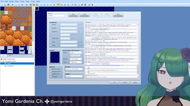
Task: Select event page tab 1
Action: tap(50, 19)
